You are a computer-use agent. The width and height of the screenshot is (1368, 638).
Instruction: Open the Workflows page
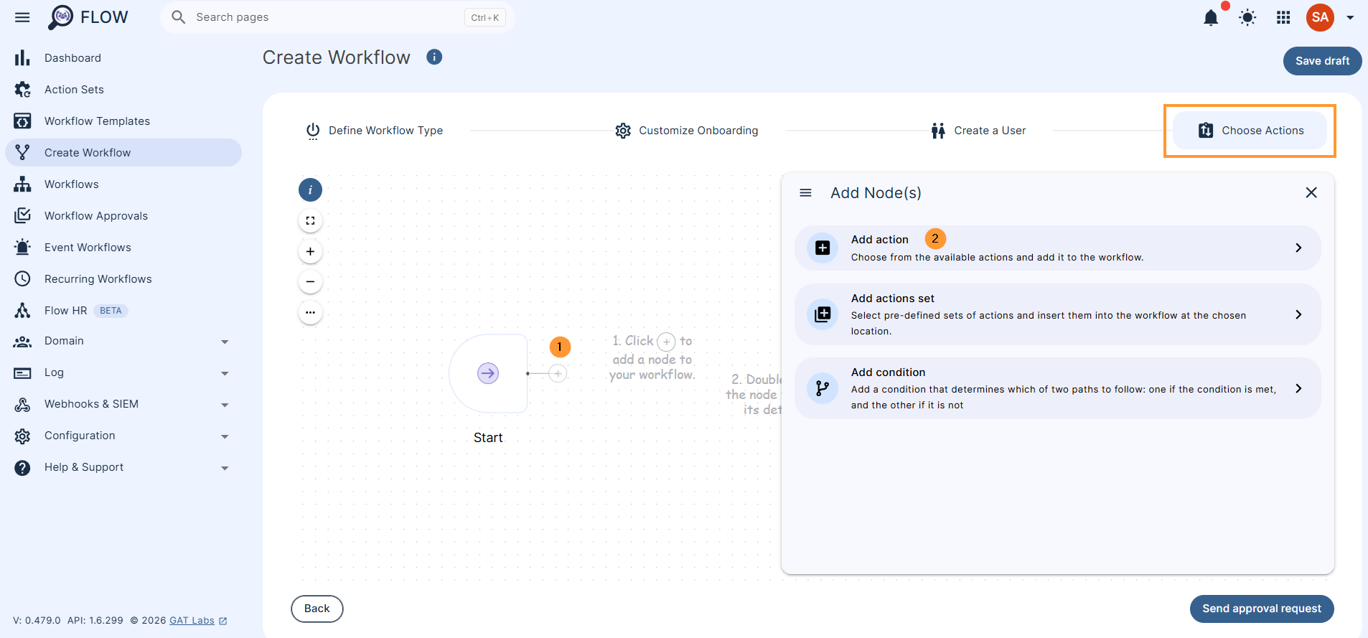click(123, 184)
